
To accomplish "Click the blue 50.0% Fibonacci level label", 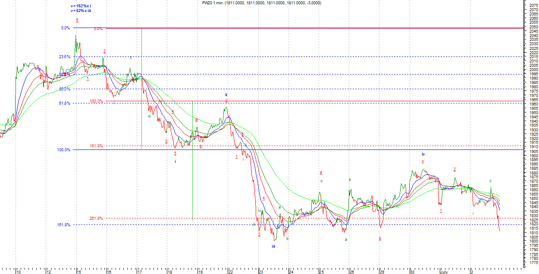I will click(65, 89).
